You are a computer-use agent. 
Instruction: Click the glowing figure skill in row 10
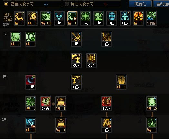point(122,82)
